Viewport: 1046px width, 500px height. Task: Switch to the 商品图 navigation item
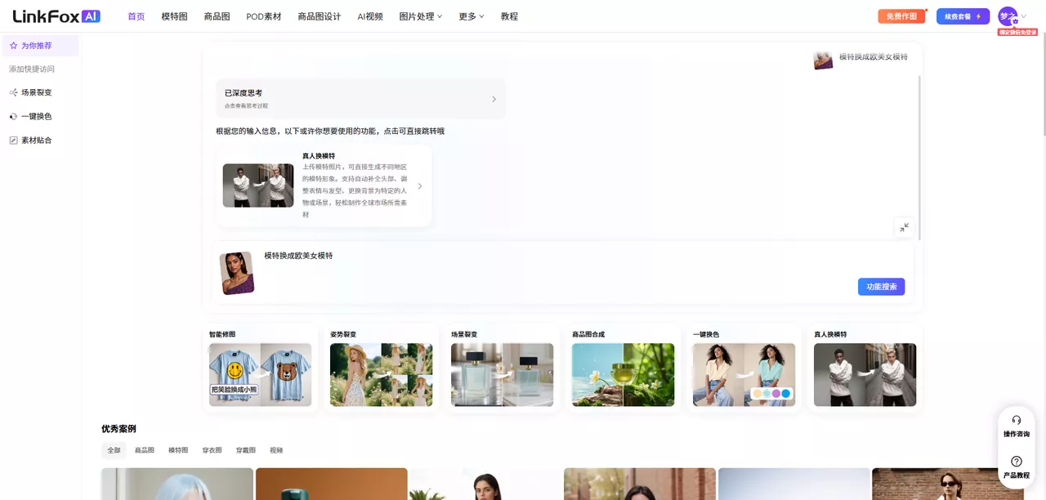(215, 16)
